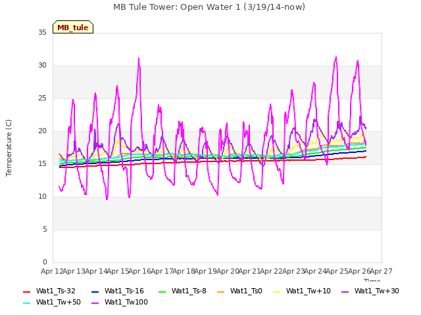Click the Apr 18 x-axis tick label
421x315 pixels.
184,272
